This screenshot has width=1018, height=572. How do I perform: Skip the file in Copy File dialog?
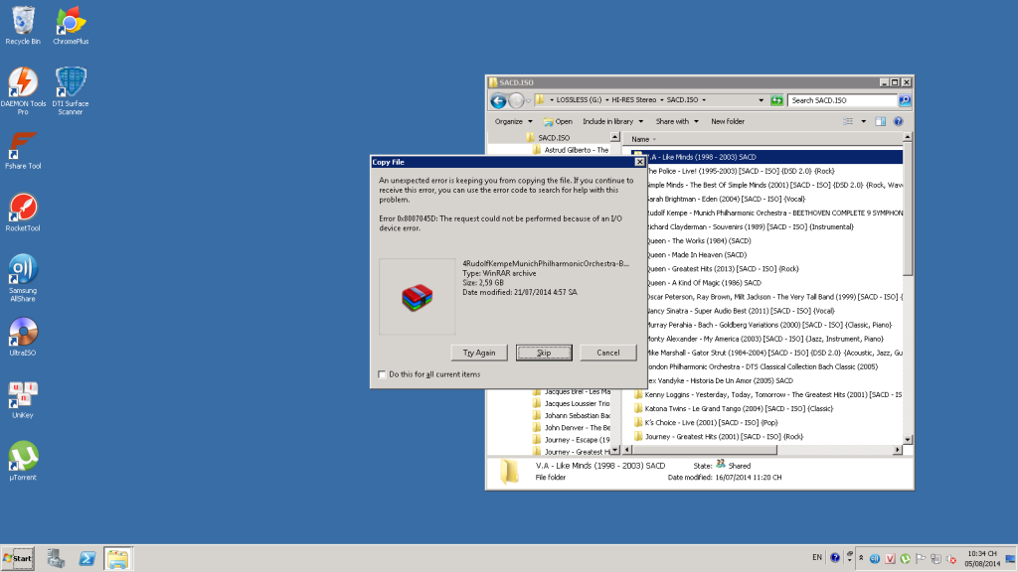(x=544, y=353)
